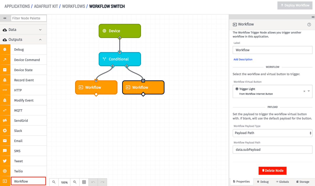315x186 pixels.
Task: Choose the Workflow entry in Outputs palette
Action: [28, 181]
